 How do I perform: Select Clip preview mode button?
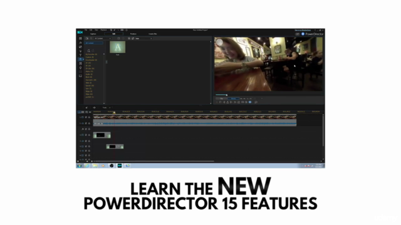point(221,99)
